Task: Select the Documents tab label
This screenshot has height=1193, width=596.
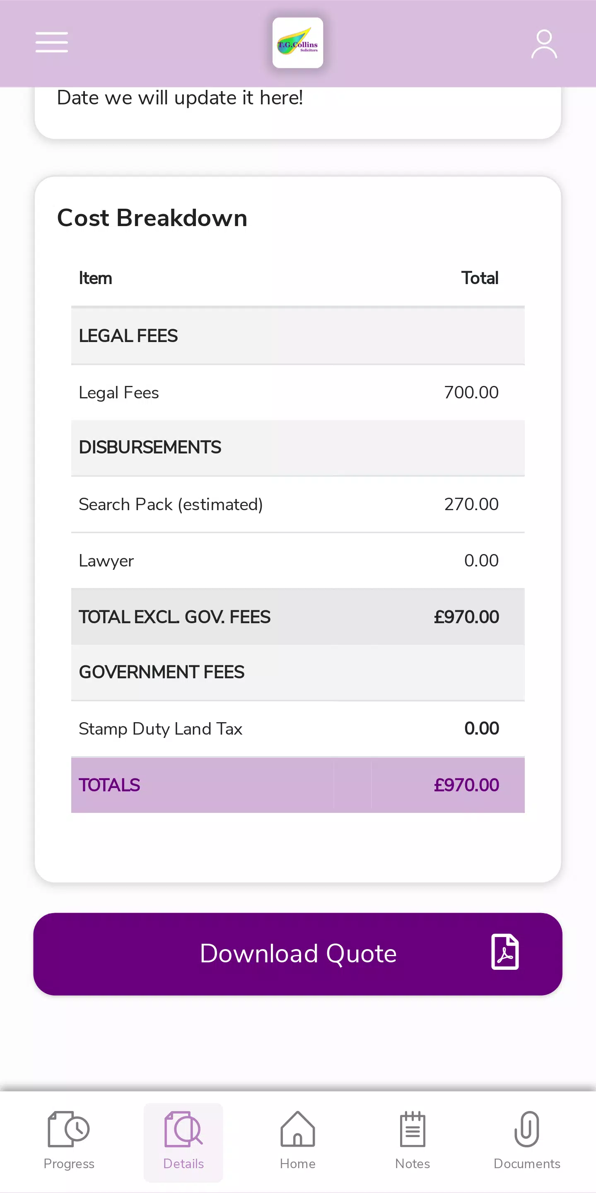Action: [526, 1164]
